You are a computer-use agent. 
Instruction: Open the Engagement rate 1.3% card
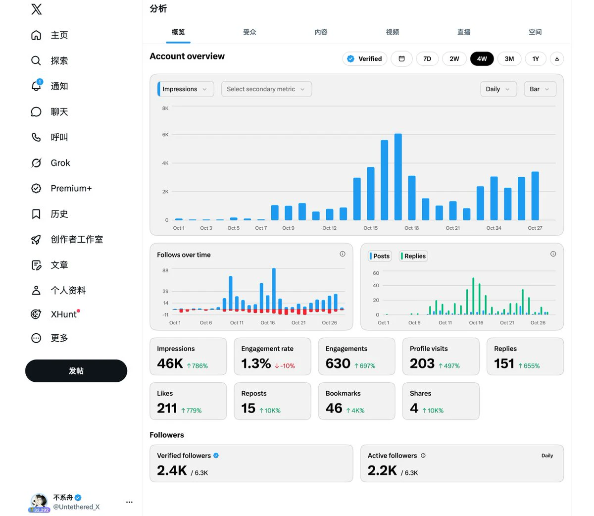point(272,357)
